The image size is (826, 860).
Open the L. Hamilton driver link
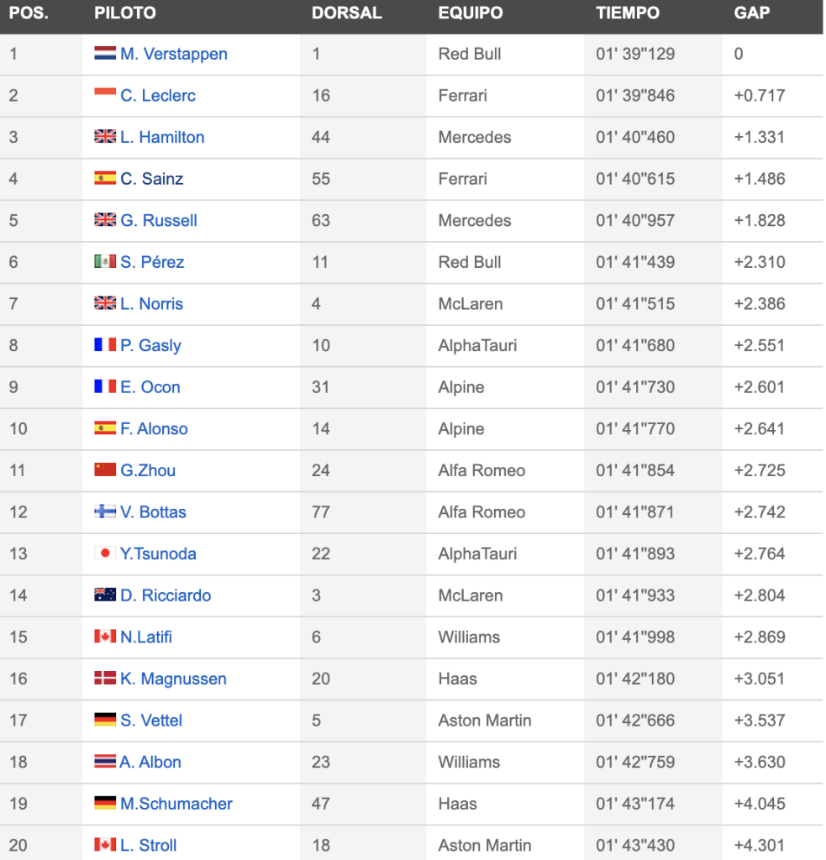(162, 137)
